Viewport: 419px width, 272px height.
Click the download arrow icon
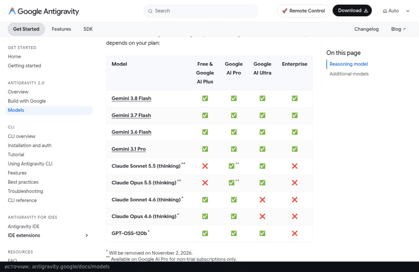(x=366, y=11)
